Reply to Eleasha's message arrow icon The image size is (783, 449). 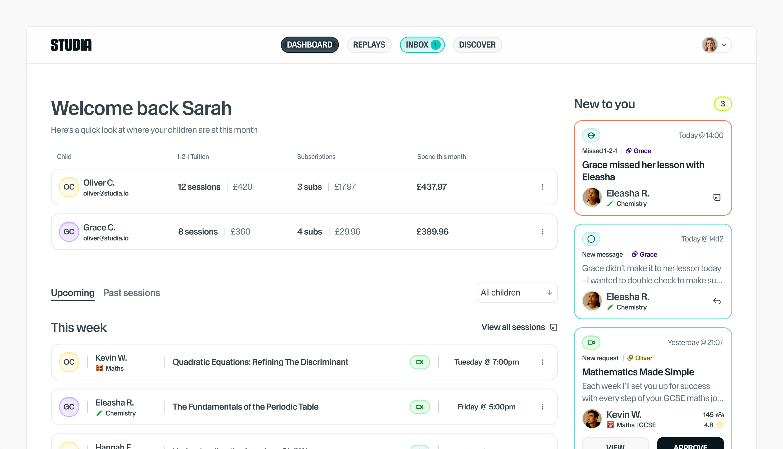tap(717, 301)
